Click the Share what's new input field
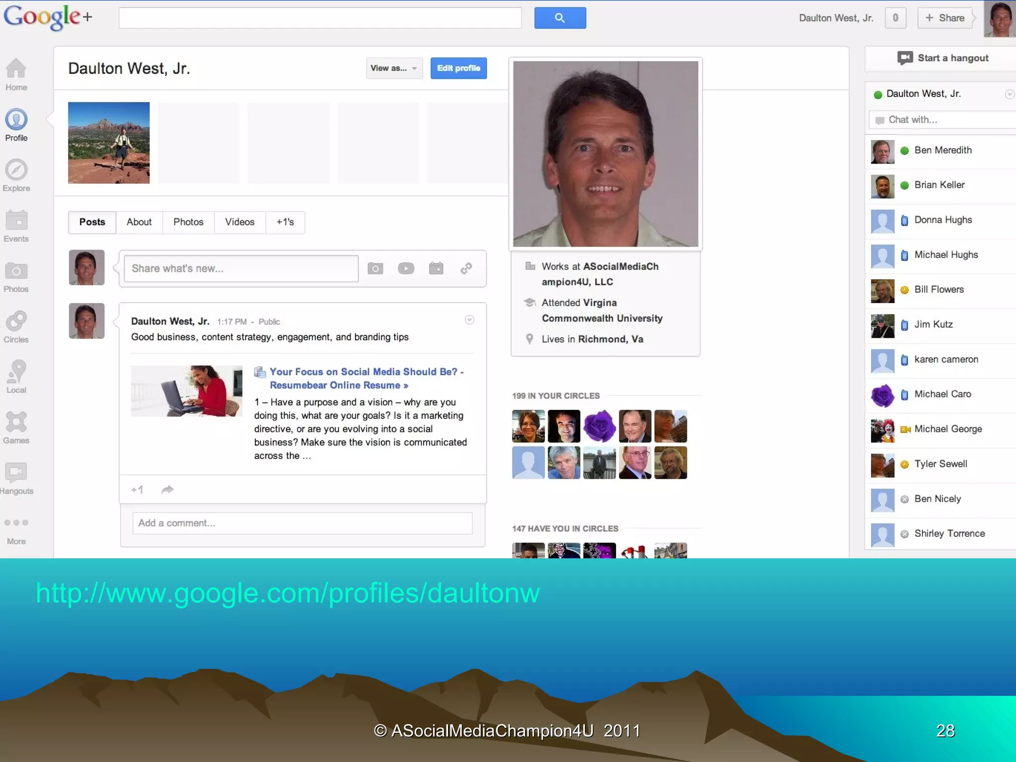The width and height of the screenshot is (1016, 762). (241, 268)
